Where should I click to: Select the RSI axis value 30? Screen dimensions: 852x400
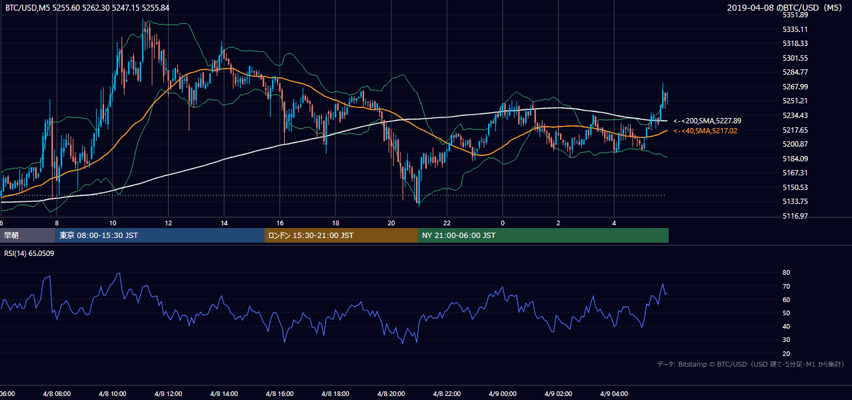tap(786, 340)
